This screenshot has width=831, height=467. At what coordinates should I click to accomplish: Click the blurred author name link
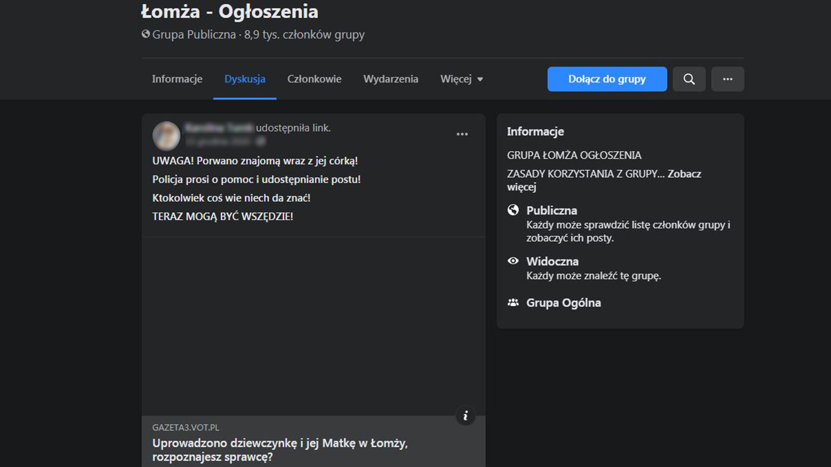point(219,128)
